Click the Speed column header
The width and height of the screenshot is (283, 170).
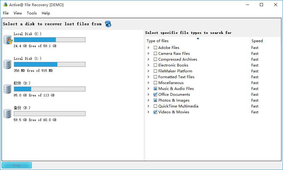click(265, 41)
